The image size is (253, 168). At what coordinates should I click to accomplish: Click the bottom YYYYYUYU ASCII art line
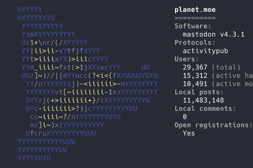pyautogui.click(x=34, y=158)
